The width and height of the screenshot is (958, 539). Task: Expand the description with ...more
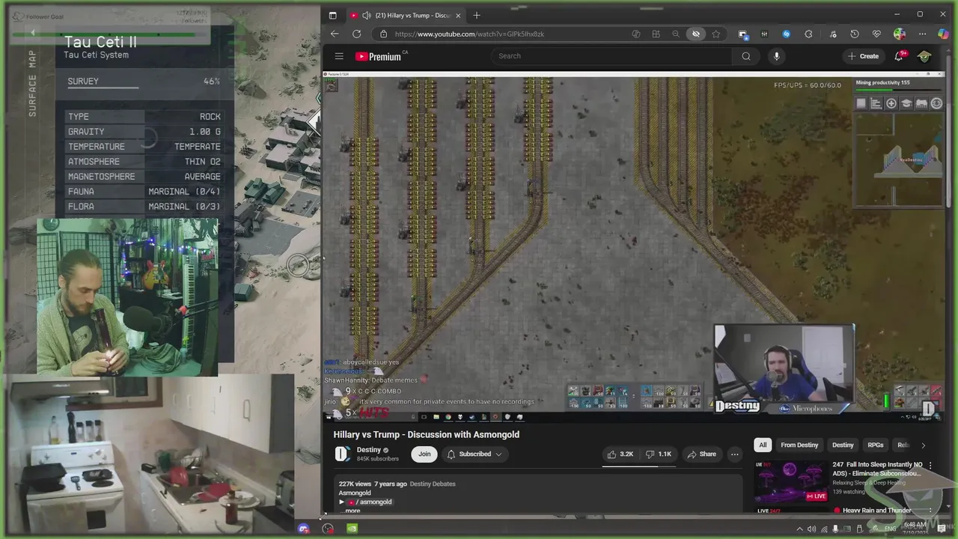(x=352, y=511)
